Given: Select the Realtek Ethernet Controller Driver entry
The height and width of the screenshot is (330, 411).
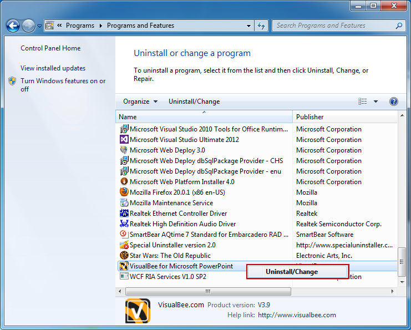Looking at the screenshot, I should point(178,214).
